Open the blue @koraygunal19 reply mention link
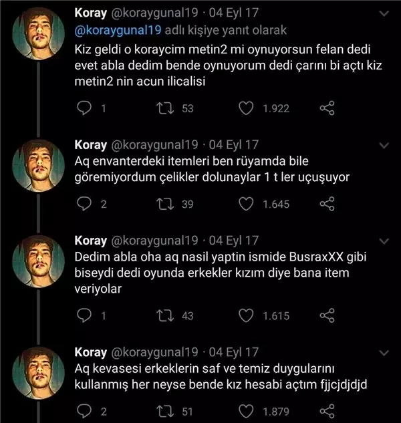The height and width of the screenshot is (423, 401). [x=118, y=30]
